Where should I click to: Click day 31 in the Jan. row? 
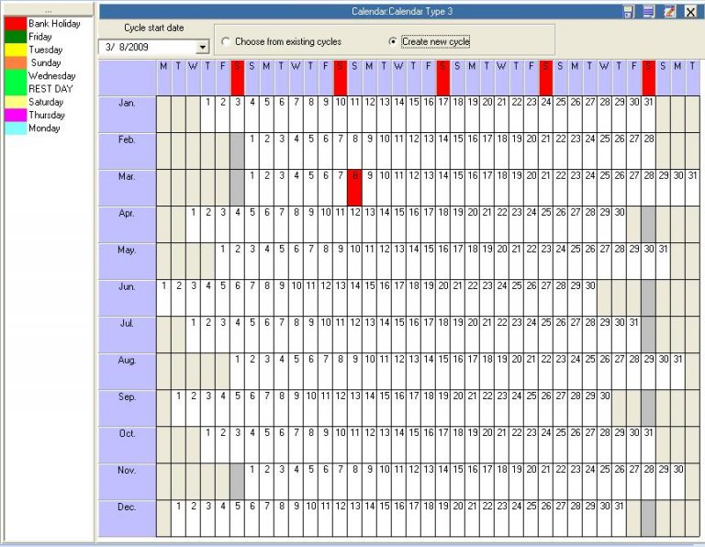click(x=648, y=114)
